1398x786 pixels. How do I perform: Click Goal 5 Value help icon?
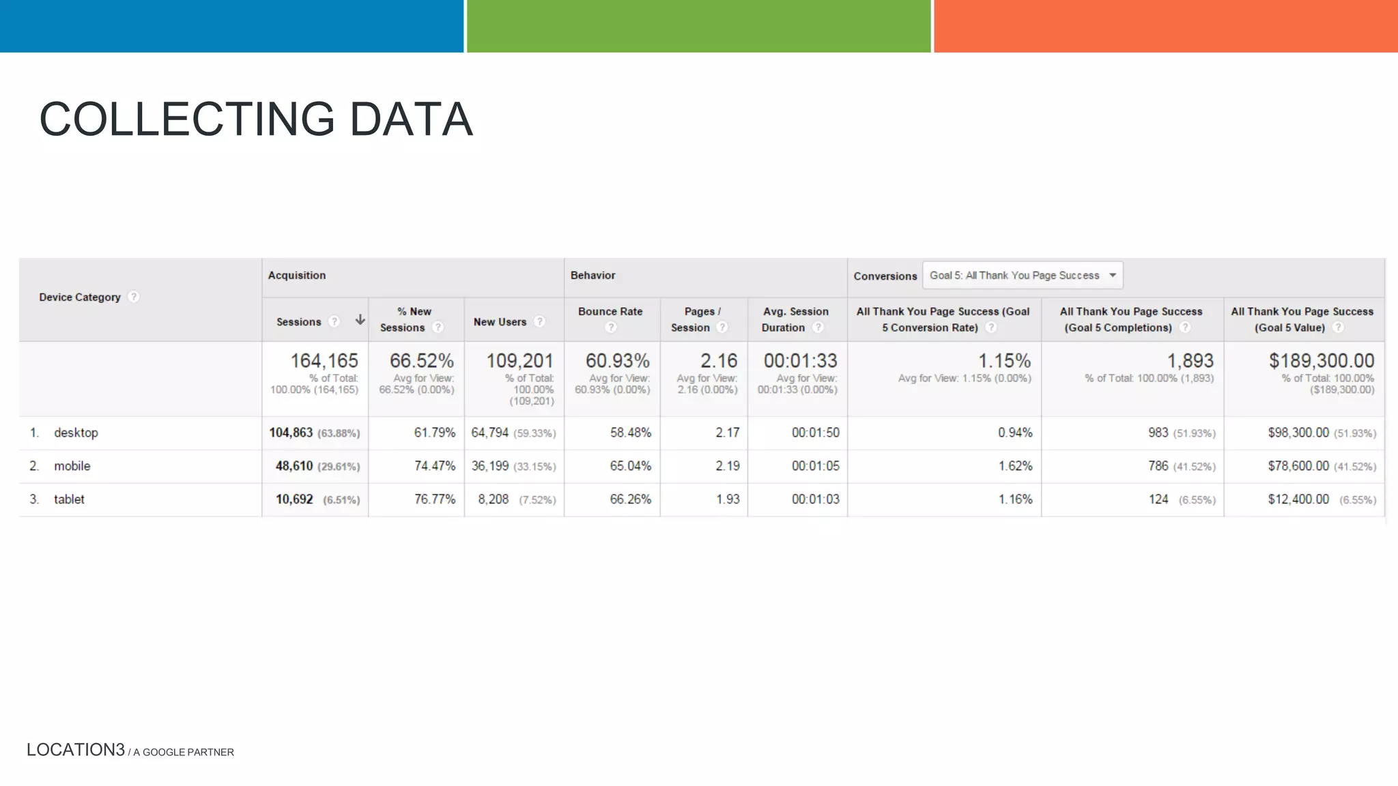(x=1338, y=327)
